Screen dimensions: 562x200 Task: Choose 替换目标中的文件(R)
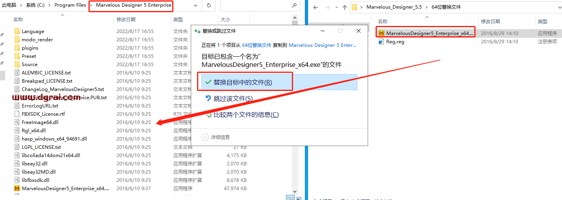(x=279, y=82)
